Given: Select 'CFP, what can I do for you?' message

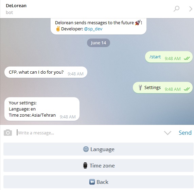Looking at the screenshot, I should click(46, 72).
